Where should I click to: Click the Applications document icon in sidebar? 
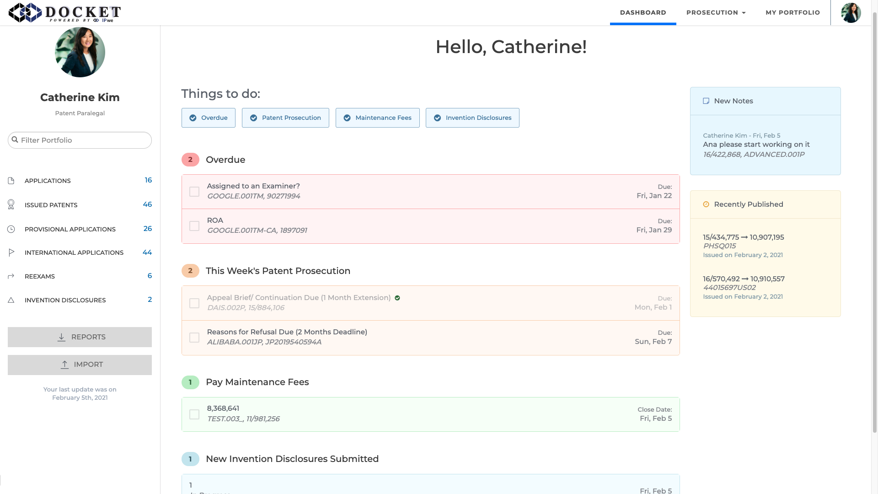(11, 181)
